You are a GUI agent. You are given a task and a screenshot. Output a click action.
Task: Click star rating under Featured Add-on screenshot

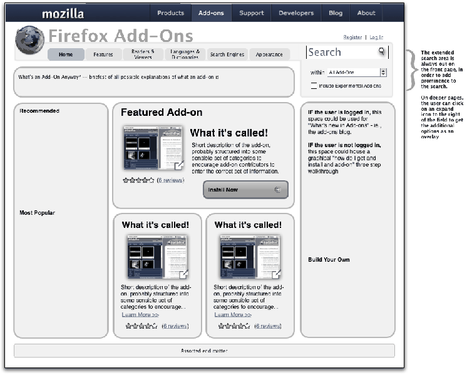[138, 180]
